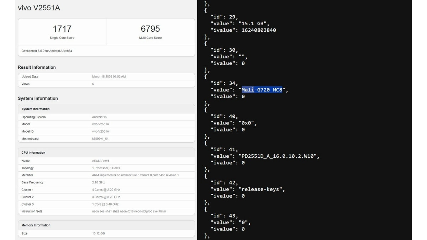The width and height of the screenshot is (427, 240).
Task: Select the "release-keys" JSON value
Action: 262,189
